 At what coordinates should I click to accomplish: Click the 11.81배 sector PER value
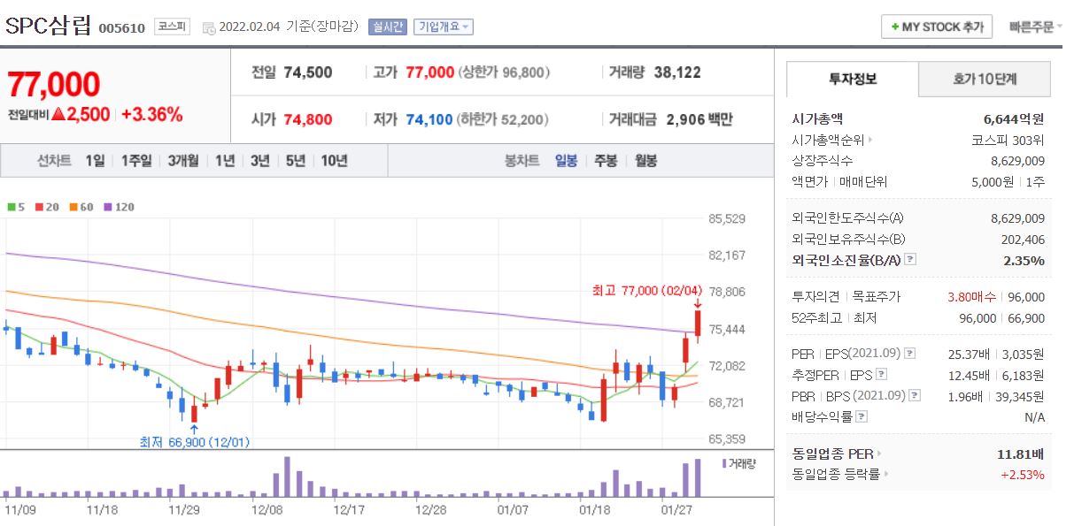tap(1021, 454)
